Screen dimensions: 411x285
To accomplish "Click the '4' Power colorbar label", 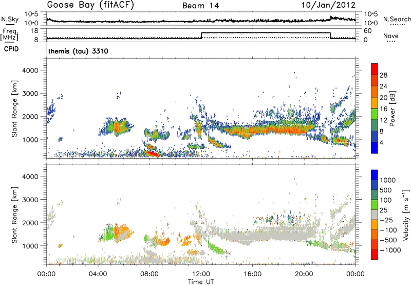I will pos(381,142).
